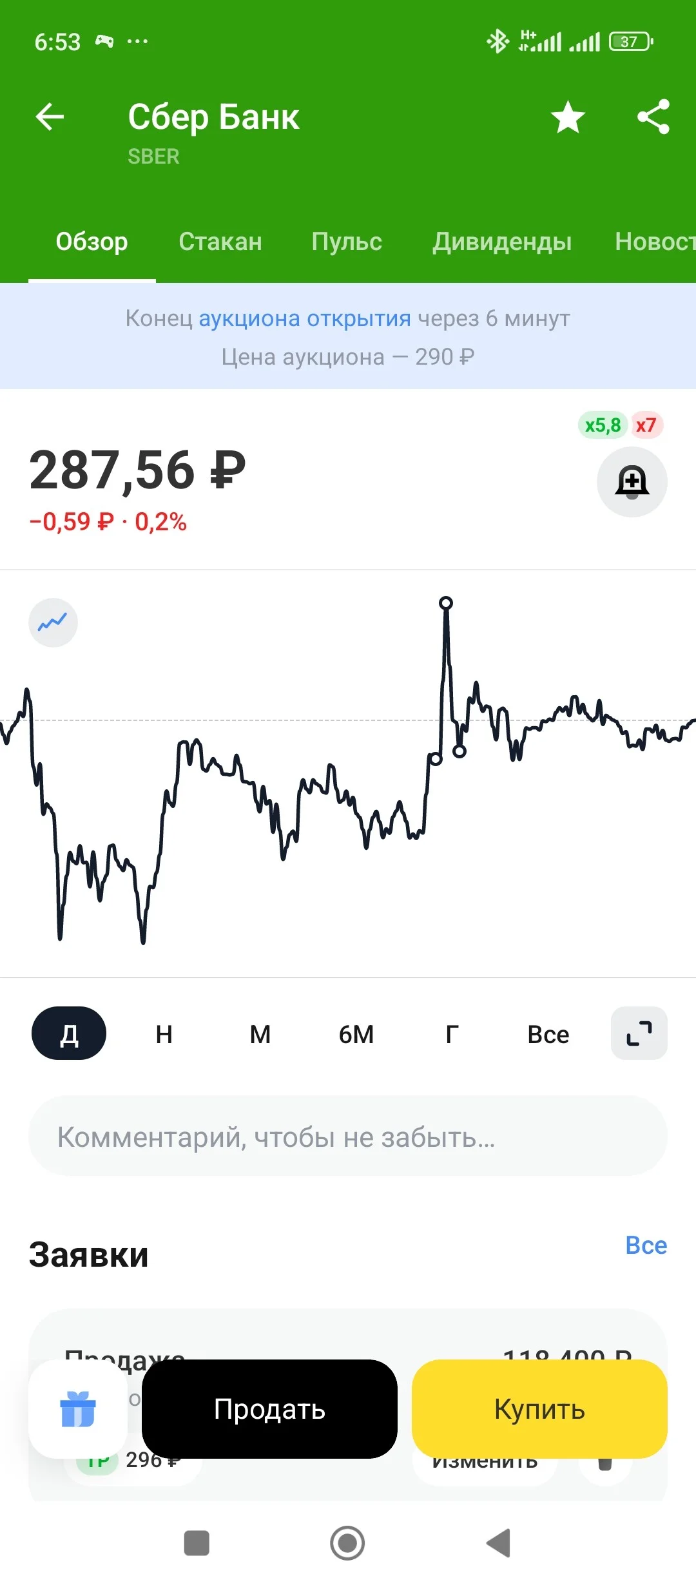Screen dimensions: 696x1585
Task: Tap the Купить button
Action: coord(539,1408)
